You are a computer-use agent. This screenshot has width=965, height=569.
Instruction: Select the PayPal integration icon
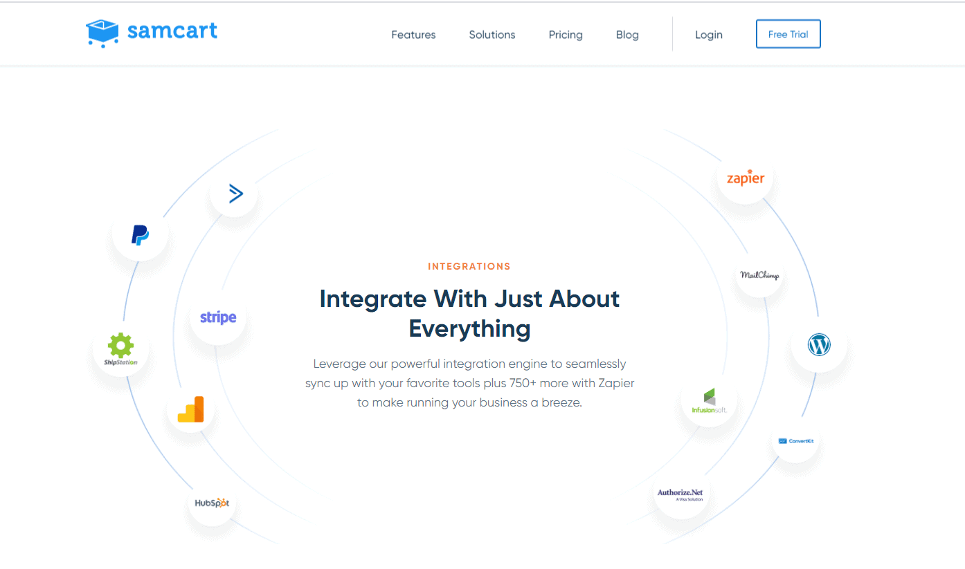[x=141, y=234]
